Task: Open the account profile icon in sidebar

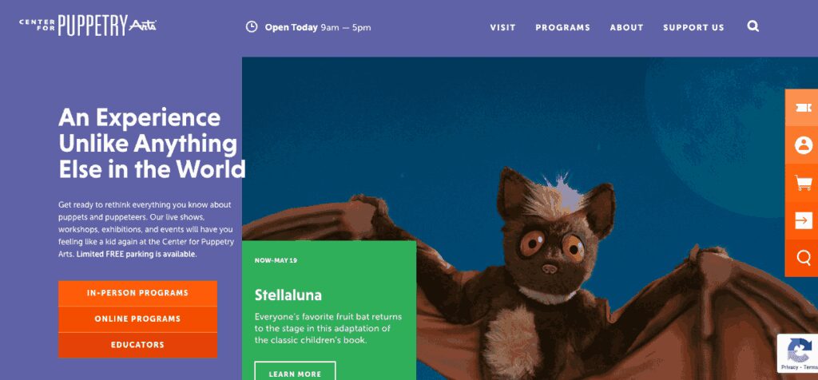Action: [804, 145]
